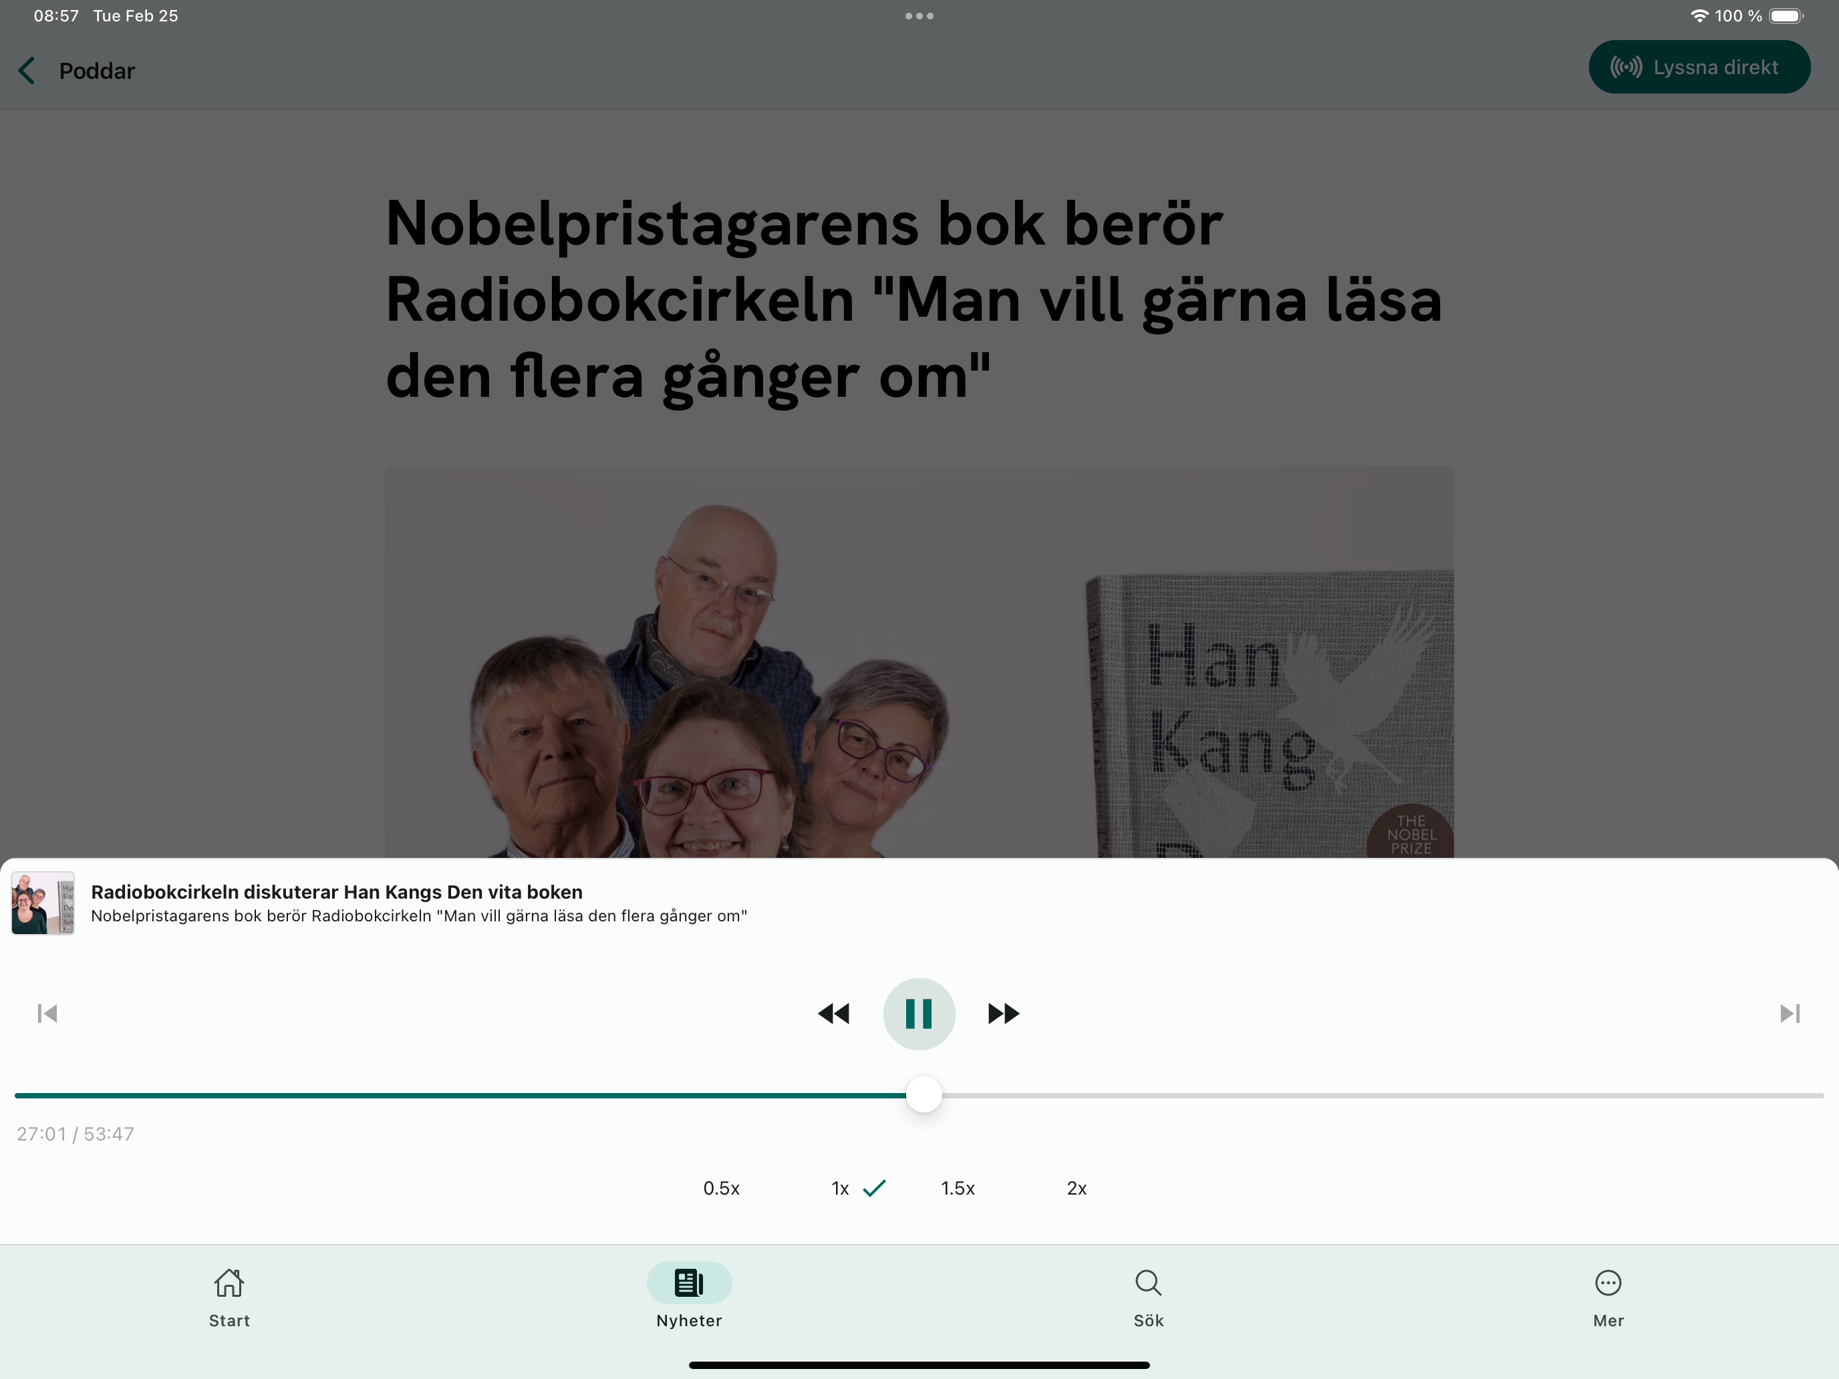Skip to next track icon
The width and height of the screenshot is (1839, 1379).
1790,1014
